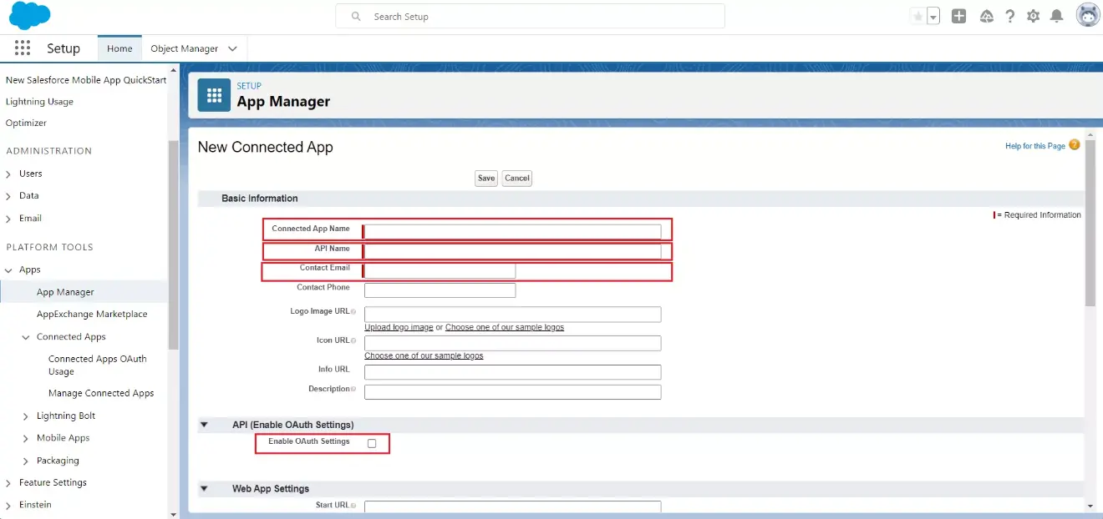1103x519 pixels.
Task: Click the Favorites star icon
Action: 918,17
